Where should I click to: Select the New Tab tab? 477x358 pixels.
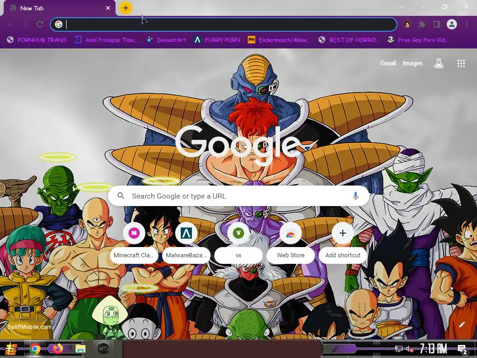[59, 8]
